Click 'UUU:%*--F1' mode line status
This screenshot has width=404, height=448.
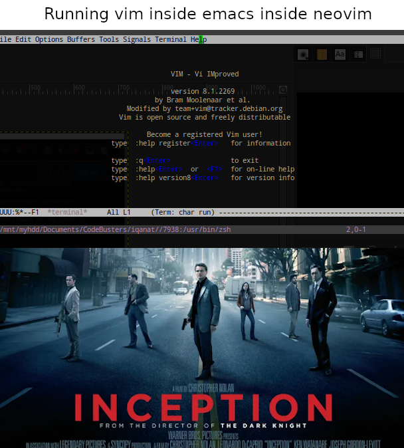(x=19, y=212)
